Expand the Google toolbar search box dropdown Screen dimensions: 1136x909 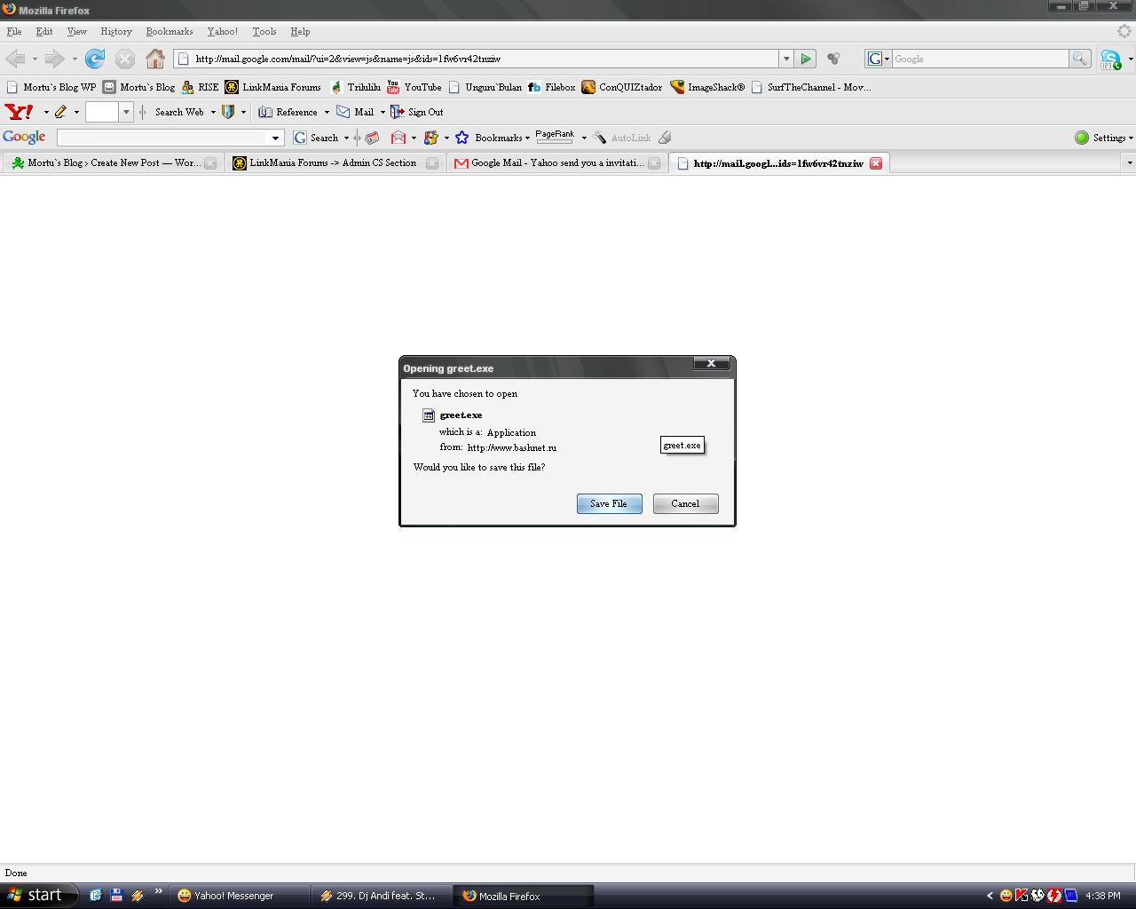275,138
